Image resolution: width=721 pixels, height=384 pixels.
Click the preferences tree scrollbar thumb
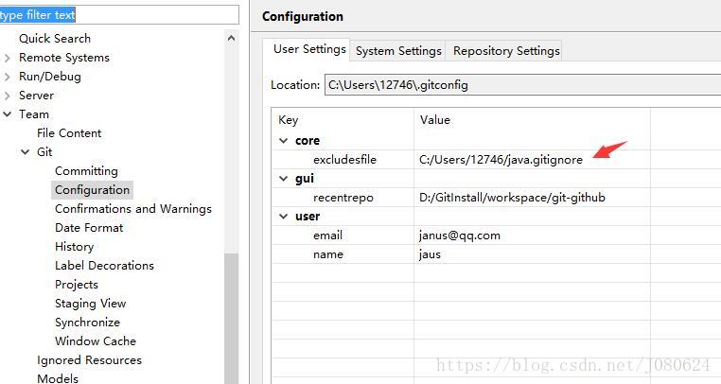click(231, 317)
